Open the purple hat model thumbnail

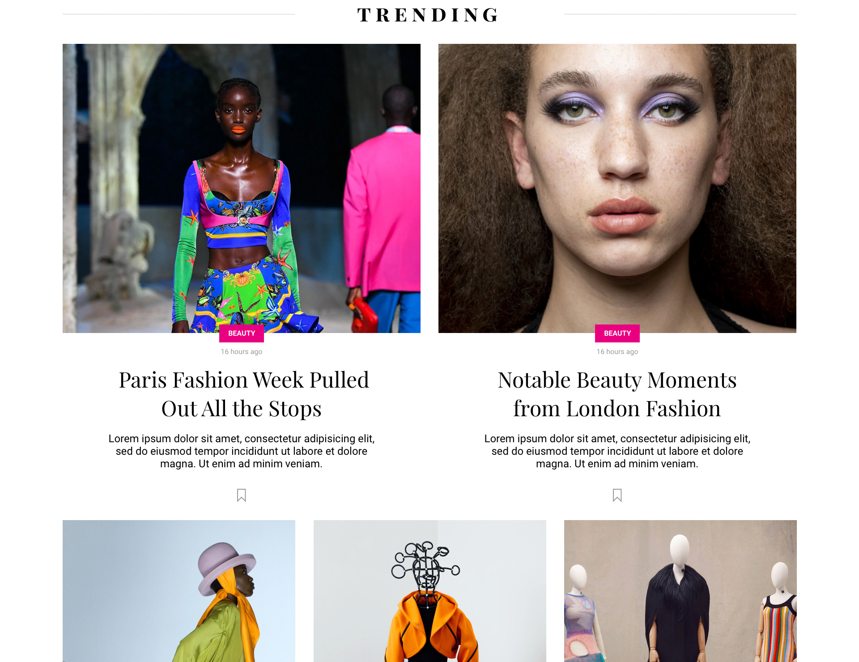pyautogui.click(x=179, y=591)
